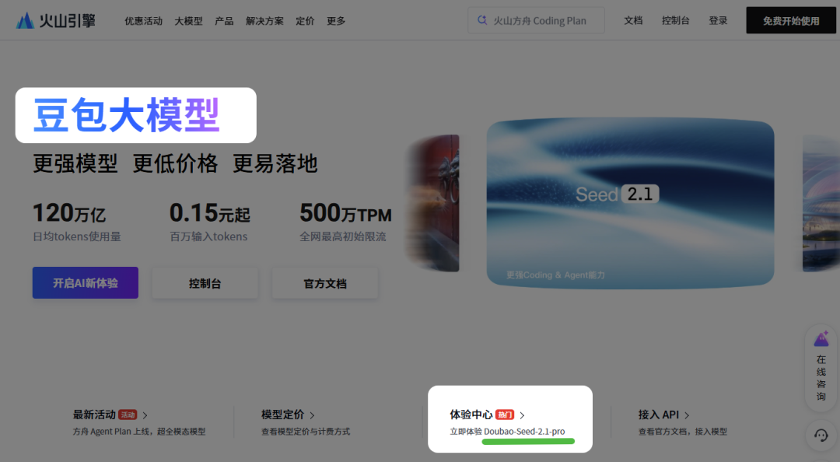Click the text 查看官方文档，接入模型

[x=683, y=432]
